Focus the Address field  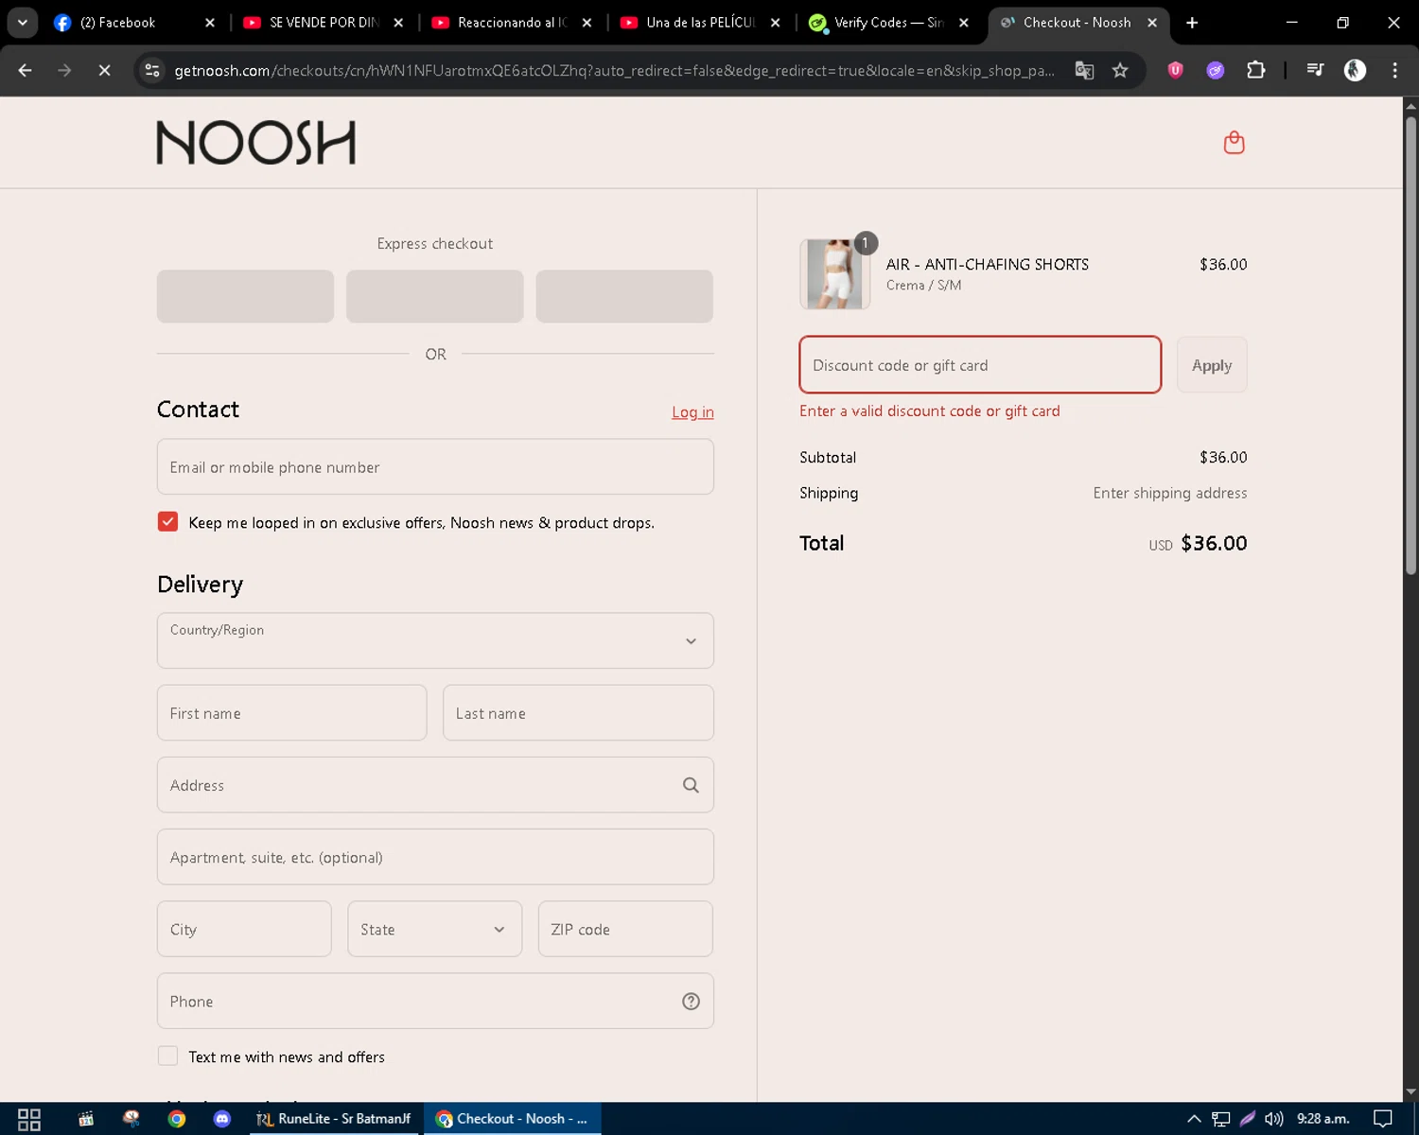tap(435, 785)
